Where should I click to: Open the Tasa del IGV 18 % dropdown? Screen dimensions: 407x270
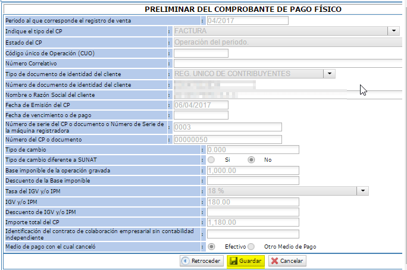coord(363,191)
